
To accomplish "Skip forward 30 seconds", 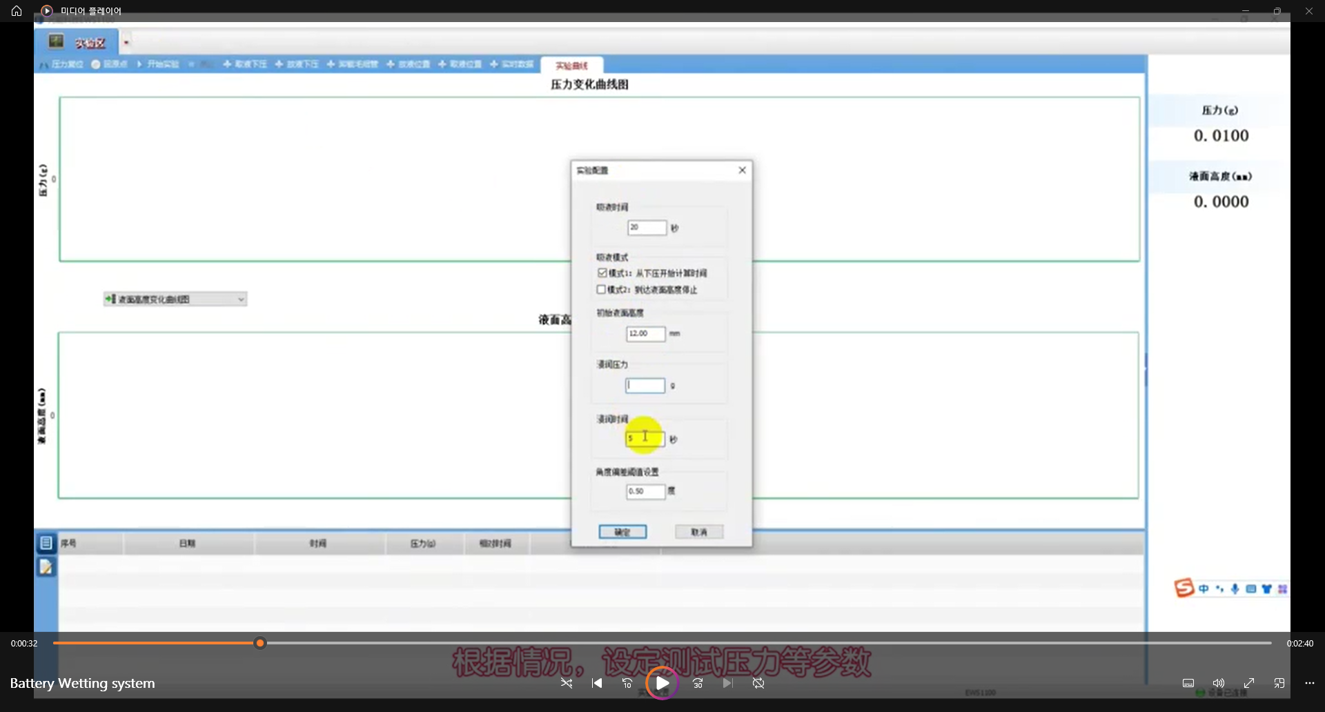I will [x=698, y=683].
